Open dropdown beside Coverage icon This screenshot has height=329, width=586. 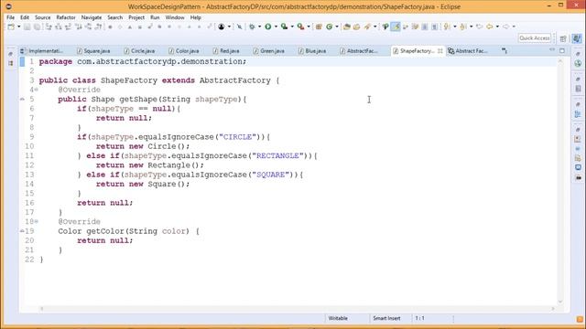click(292, 27)
